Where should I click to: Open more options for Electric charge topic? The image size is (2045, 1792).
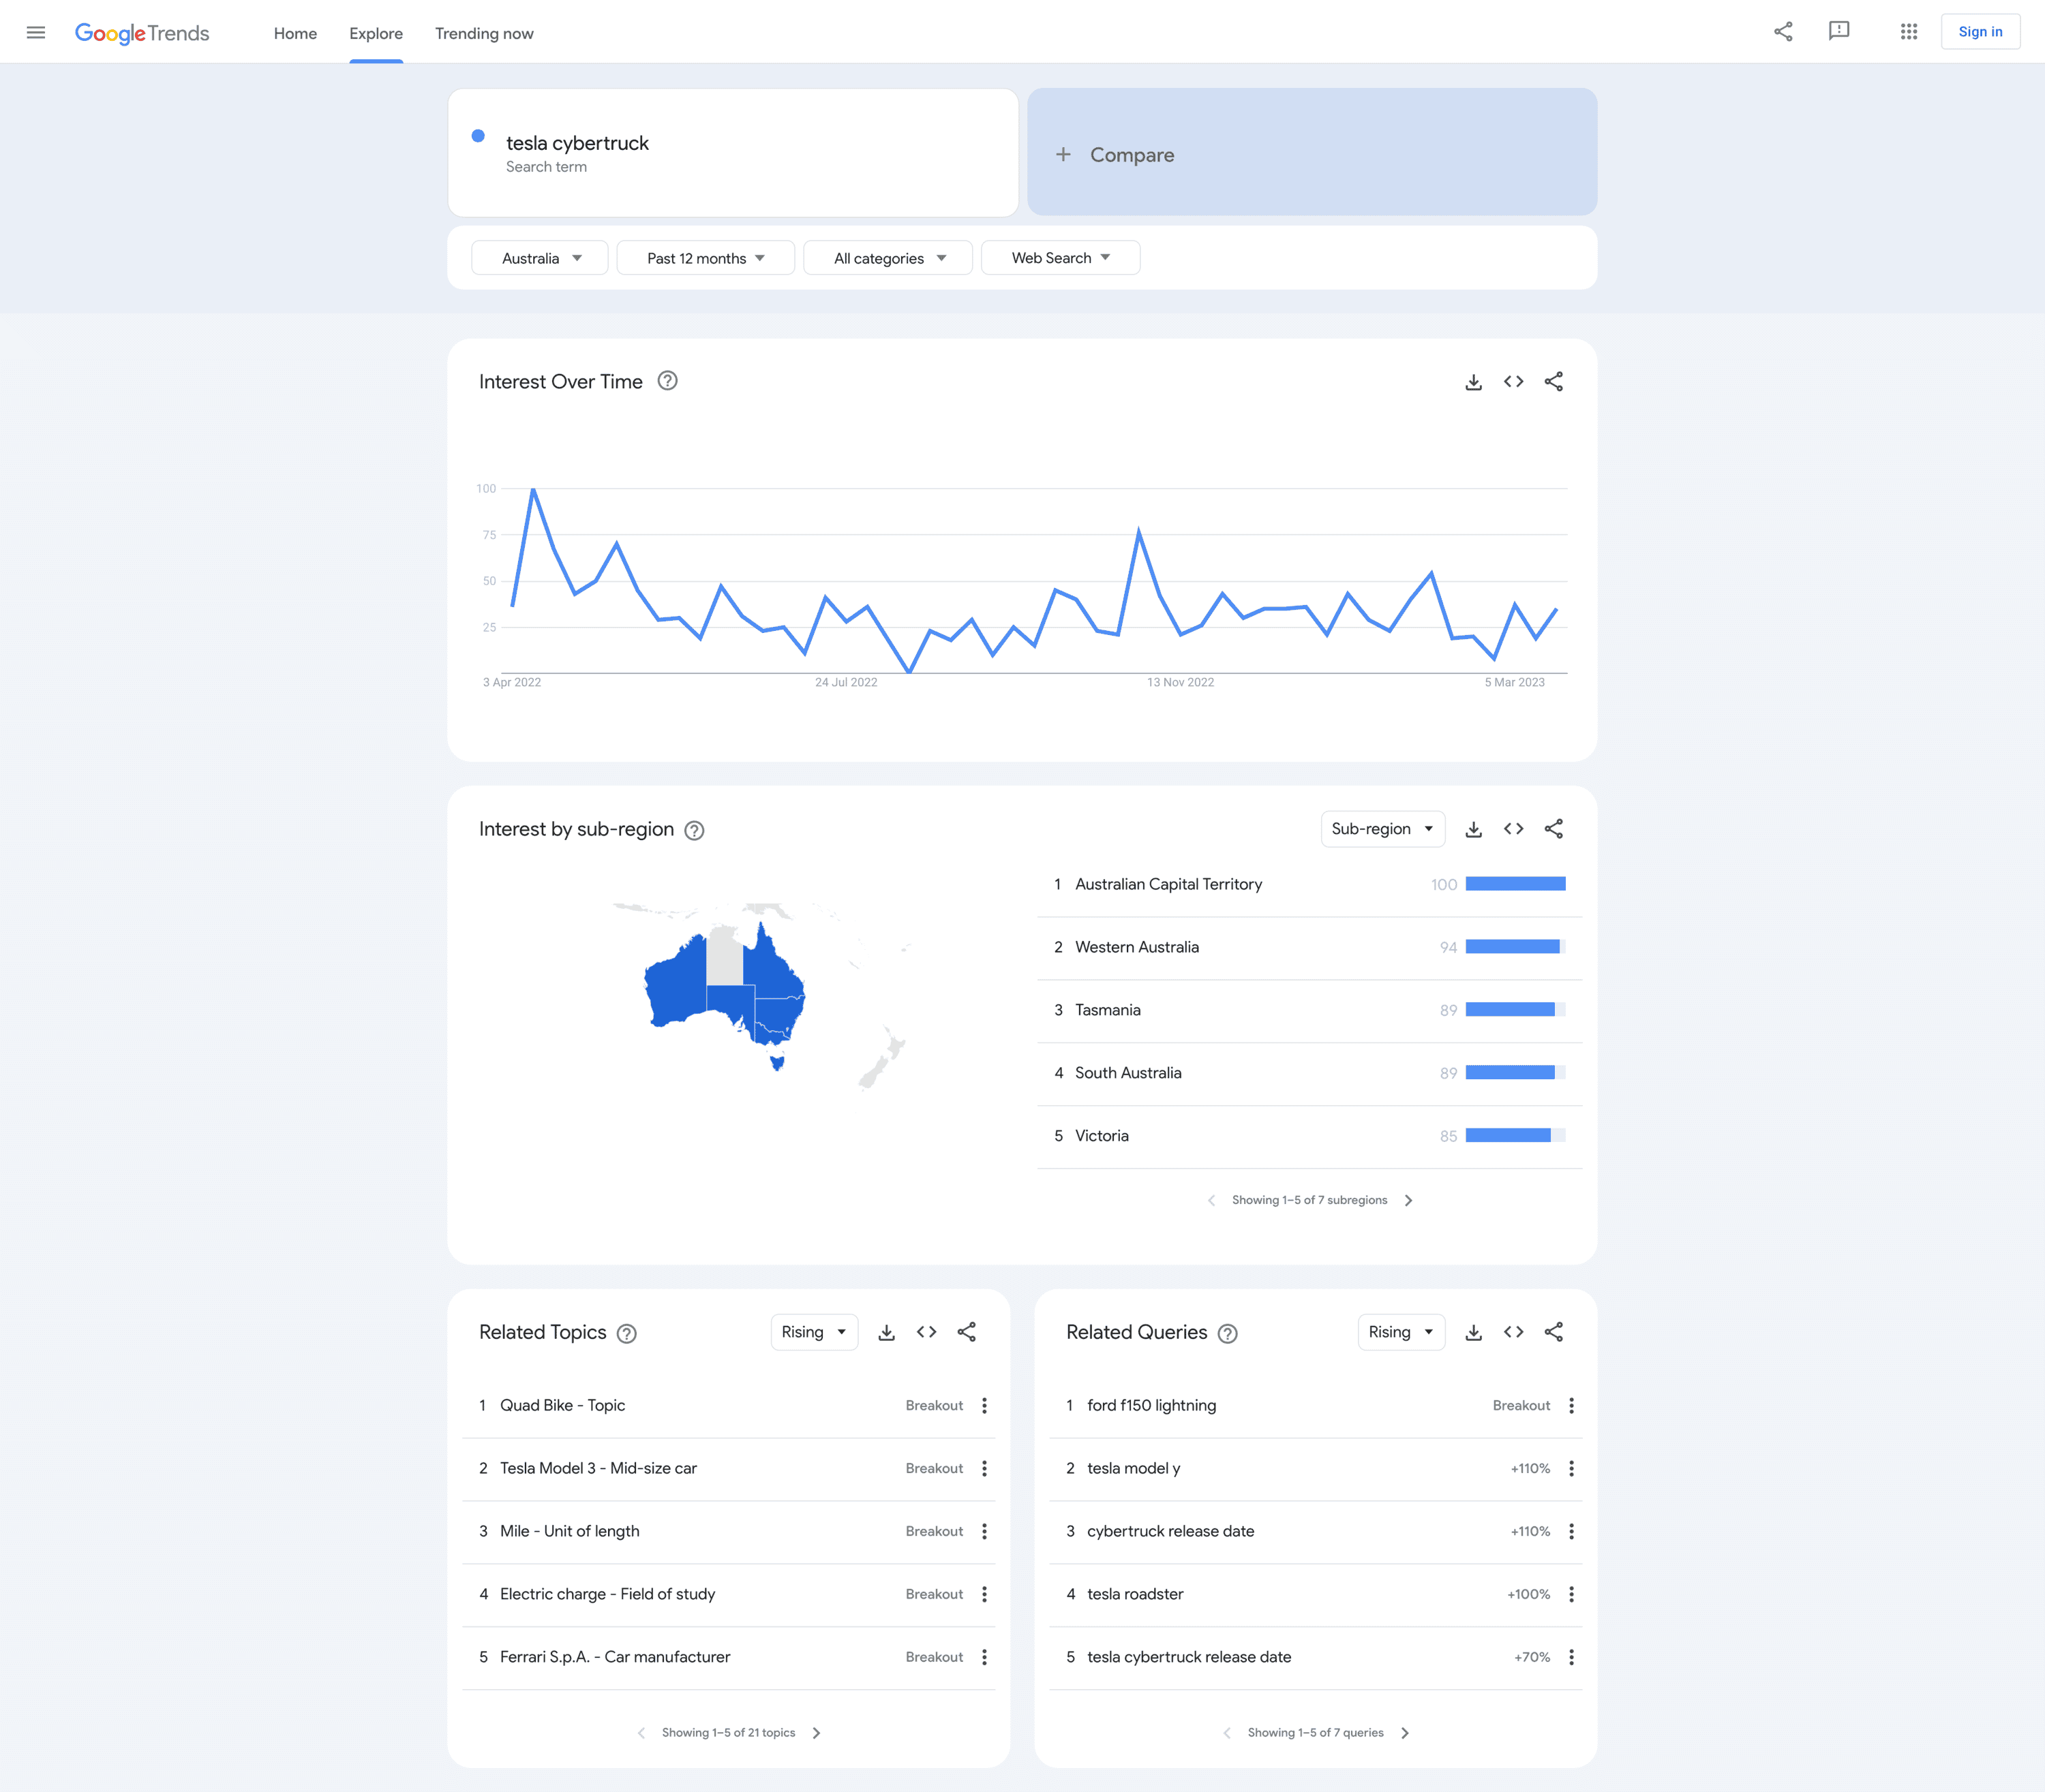pyautogui.click(x=984, y=1594)
